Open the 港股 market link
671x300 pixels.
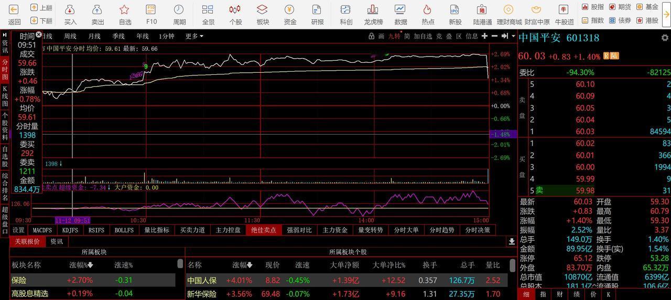647,20
